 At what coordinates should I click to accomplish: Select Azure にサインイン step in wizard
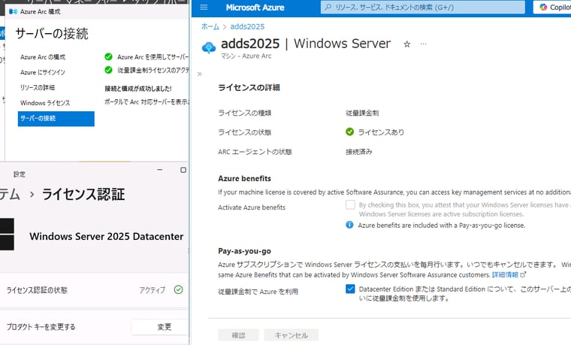click(43, 72)
